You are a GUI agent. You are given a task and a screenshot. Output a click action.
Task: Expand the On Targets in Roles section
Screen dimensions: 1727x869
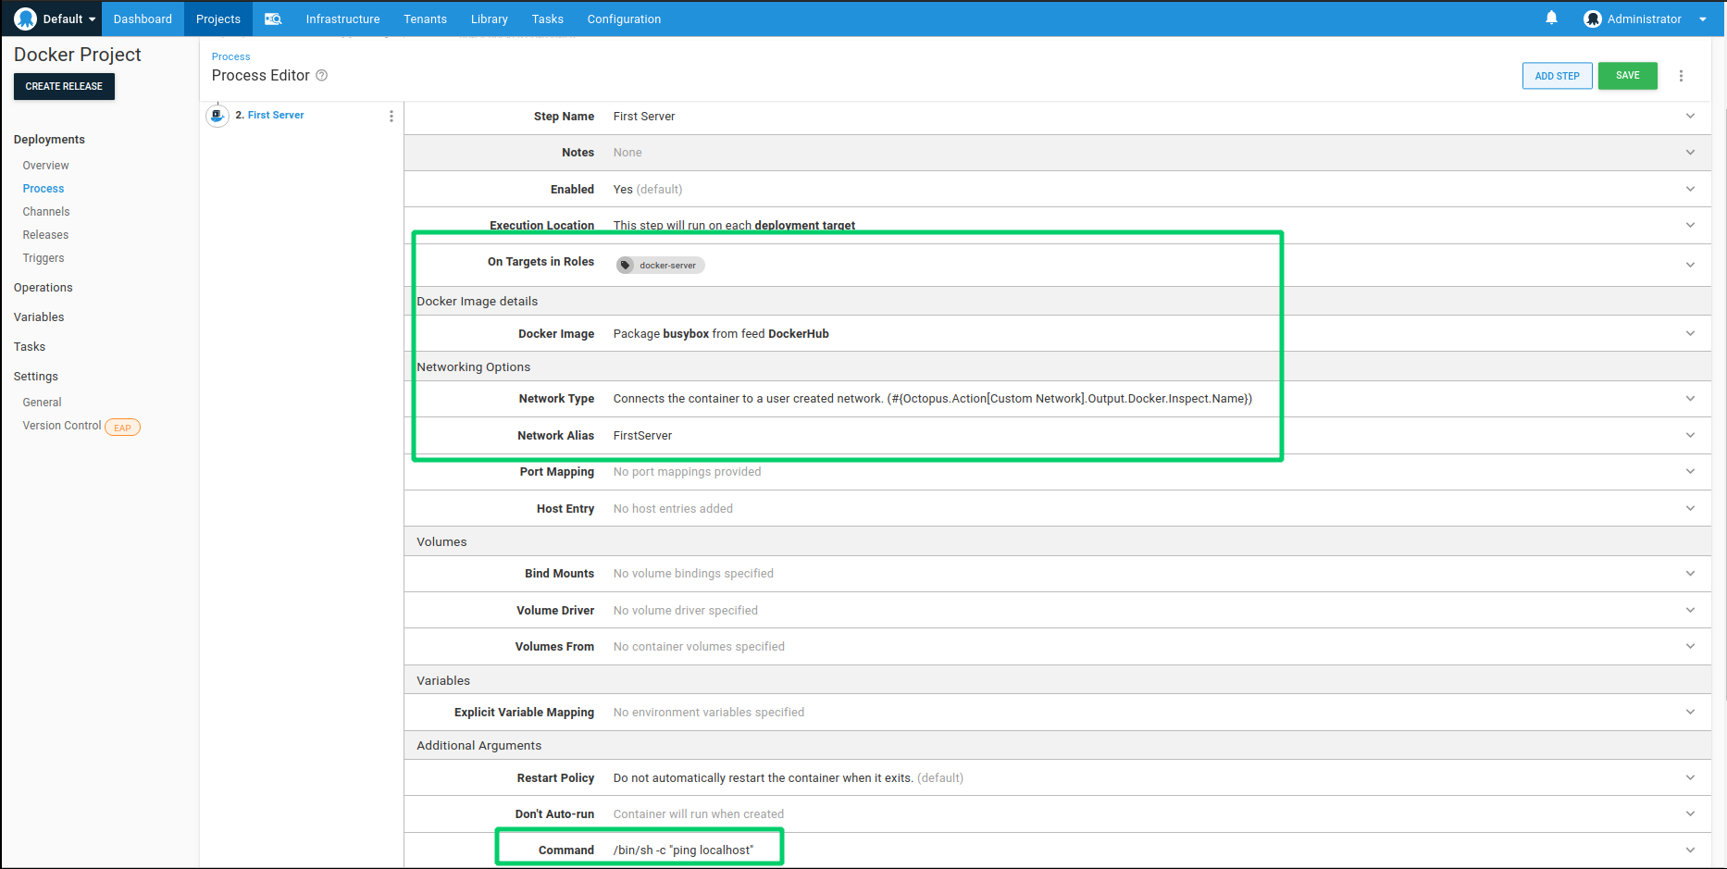pos(1690,265)
